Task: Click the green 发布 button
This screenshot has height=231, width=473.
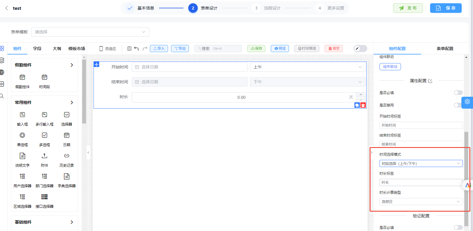Action: tap(408, 8)
